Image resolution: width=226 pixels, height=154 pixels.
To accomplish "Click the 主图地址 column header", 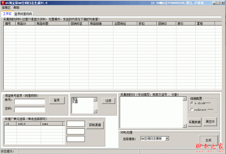I will pos(125,23).
